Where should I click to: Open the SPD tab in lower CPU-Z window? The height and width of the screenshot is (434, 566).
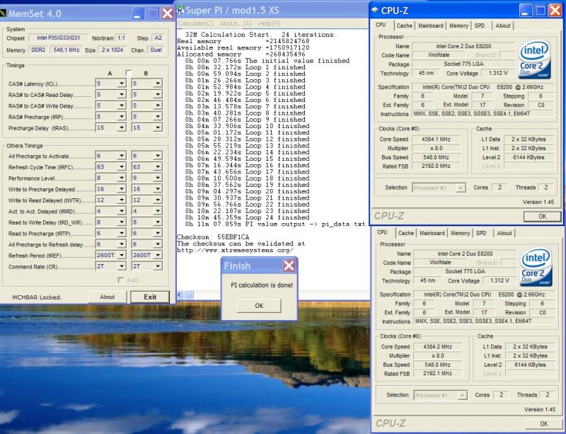click(x=481, y=233)
